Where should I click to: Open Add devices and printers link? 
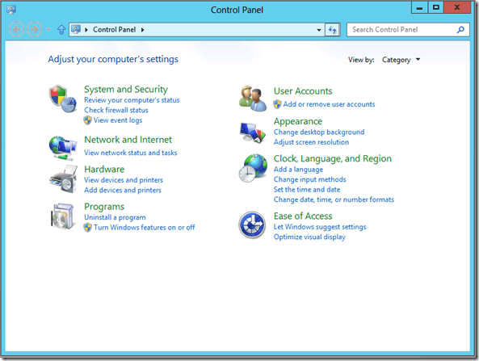coord(123,190)
